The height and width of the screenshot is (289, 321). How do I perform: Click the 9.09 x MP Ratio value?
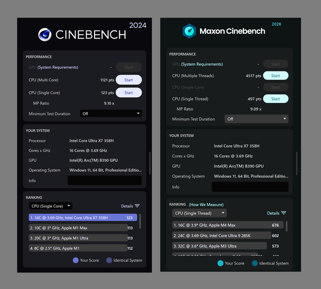click(x=256, y=109)
